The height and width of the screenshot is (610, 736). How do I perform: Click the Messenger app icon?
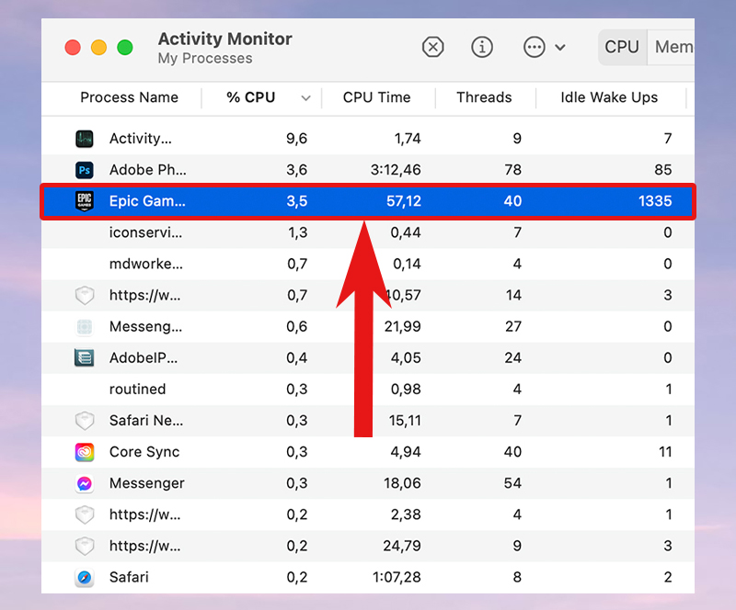click(85, 483)
